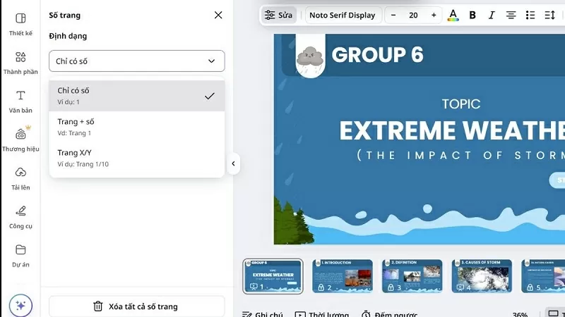Select the Văn bản text tool
Viewport: 565px width, 317px height.
point(20,101)
